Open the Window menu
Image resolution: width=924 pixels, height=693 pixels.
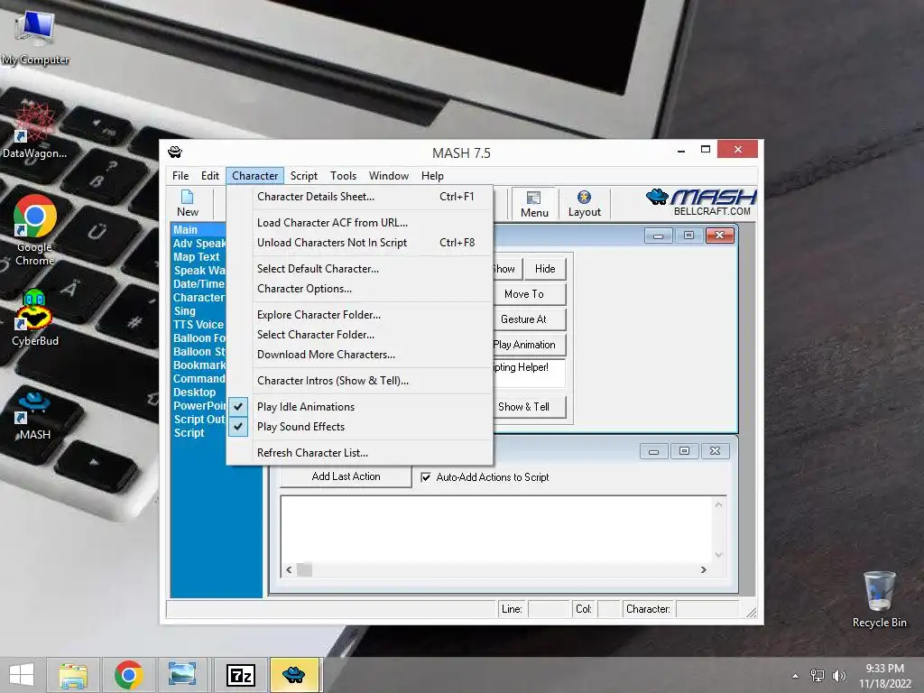click(388, 176)
